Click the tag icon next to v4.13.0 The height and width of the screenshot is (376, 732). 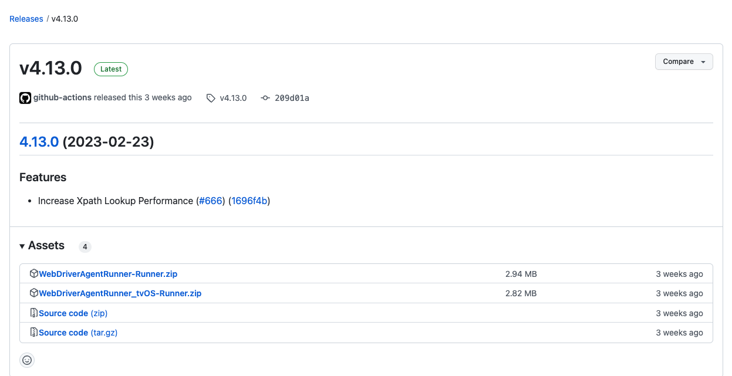(211, 98)
